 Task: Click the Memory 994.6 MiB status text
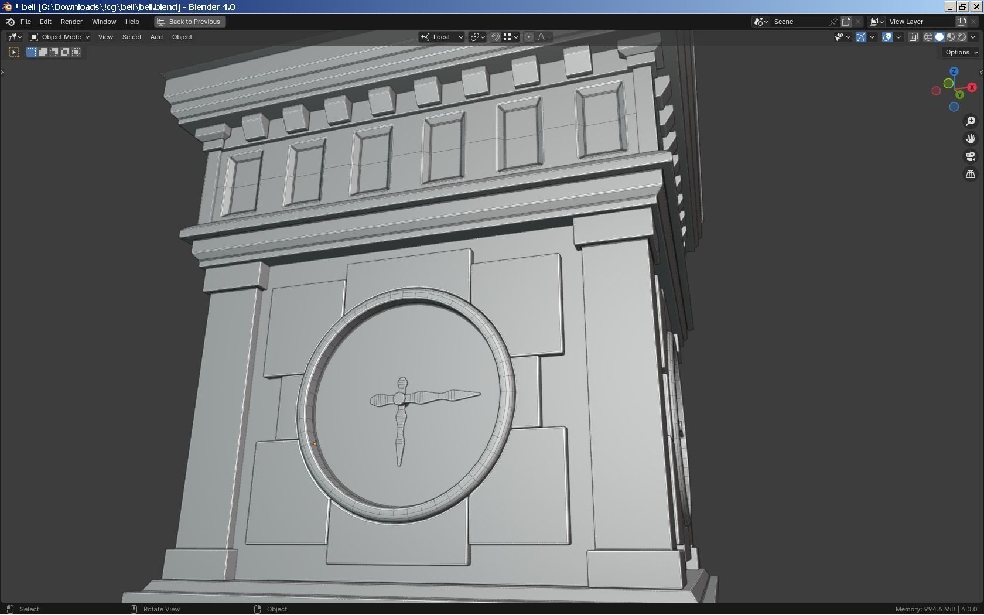(925, 609)
